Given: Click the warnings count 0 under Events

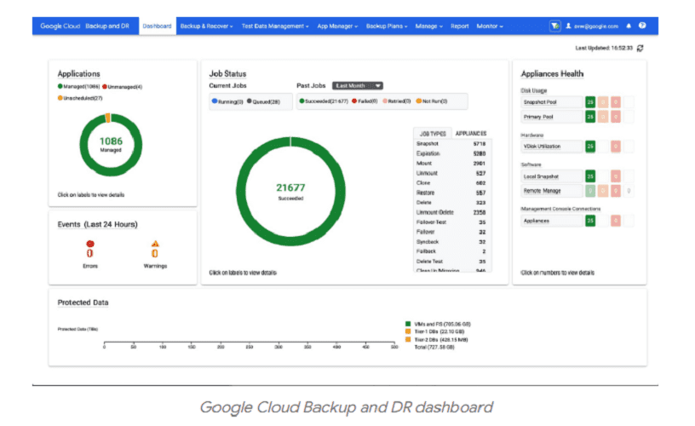Looking at the screenshot, I should click(x=155, y=254).
